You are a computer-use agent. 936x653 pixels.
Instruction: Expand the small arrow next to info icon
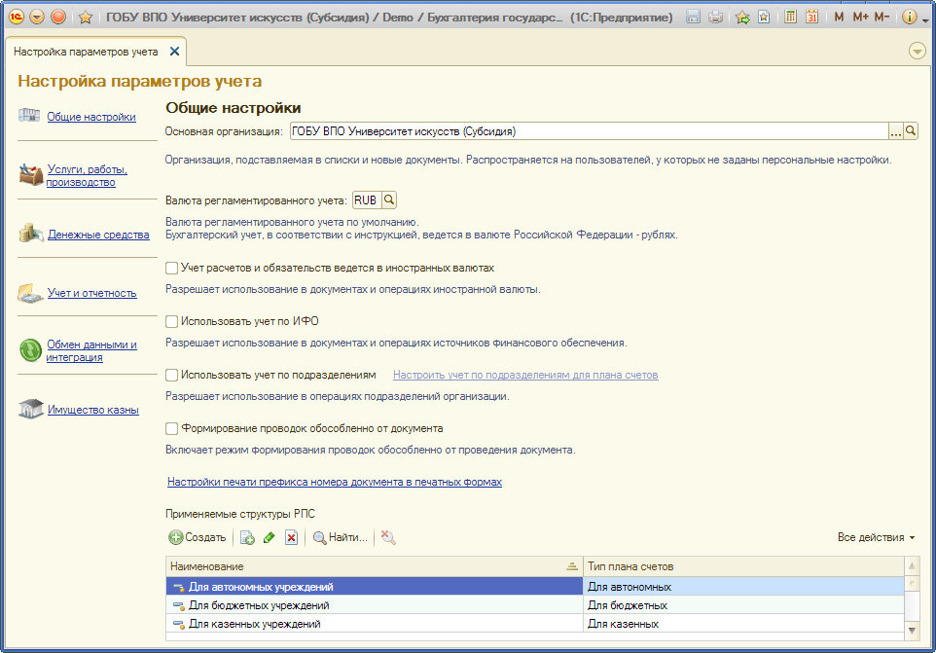click(x=925, y=19)
